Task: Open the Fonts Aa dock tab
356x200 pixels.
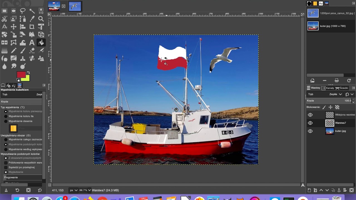Action: [x=321, y=3]
